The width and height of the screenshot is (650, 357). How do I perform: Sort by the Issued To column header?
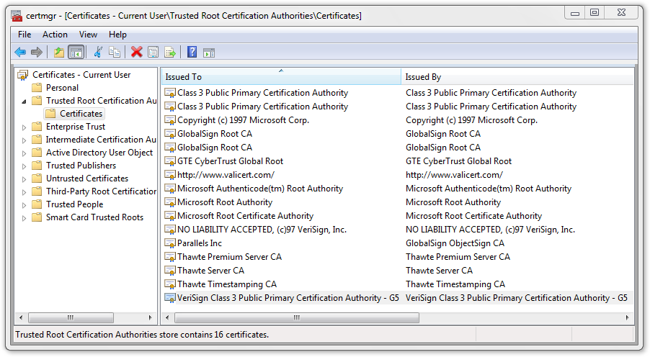pos(281,76)
